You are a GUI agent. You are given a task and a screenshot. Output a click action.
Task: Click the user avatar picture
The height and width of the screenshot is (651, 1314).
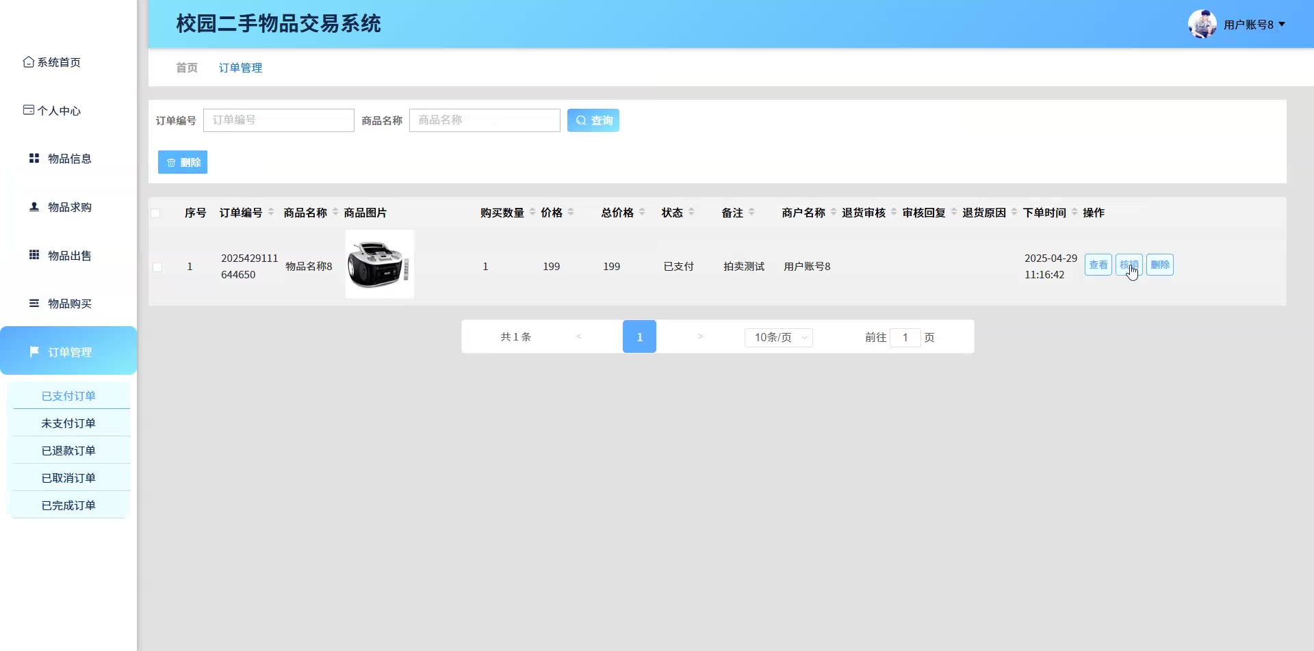point(1202,25)
